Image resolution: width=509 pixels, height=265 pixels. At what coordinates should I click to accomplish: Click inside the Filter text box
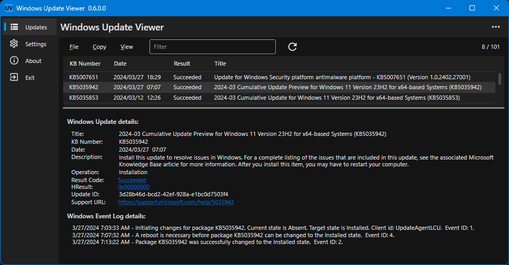tap(212, 47)
